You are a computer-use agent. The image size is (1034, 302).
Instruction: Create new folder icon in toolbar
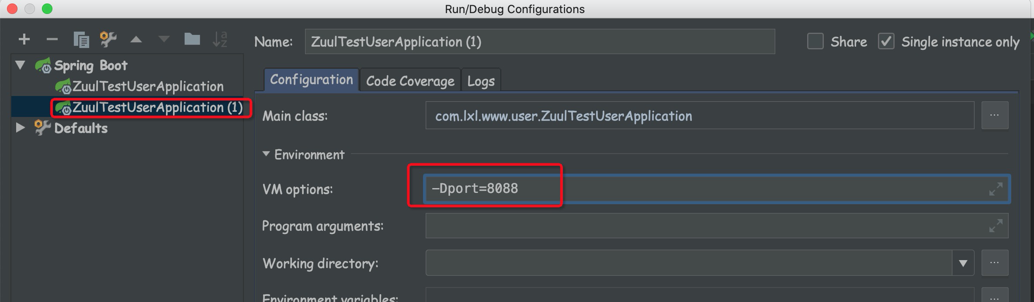[x=192, y=39]
